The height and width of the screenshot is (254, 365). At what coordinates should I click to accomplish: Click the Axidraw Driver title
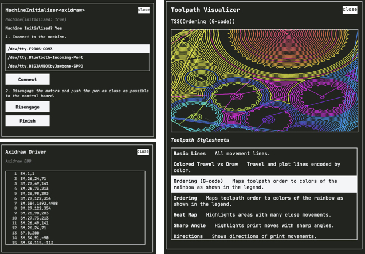click(26, 152)
